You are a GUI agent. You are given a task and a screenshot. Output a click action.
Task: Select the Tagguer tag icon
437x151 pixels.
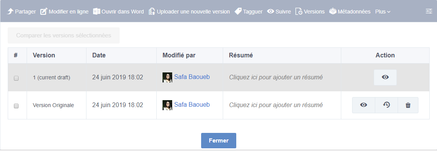coord(238,12)
